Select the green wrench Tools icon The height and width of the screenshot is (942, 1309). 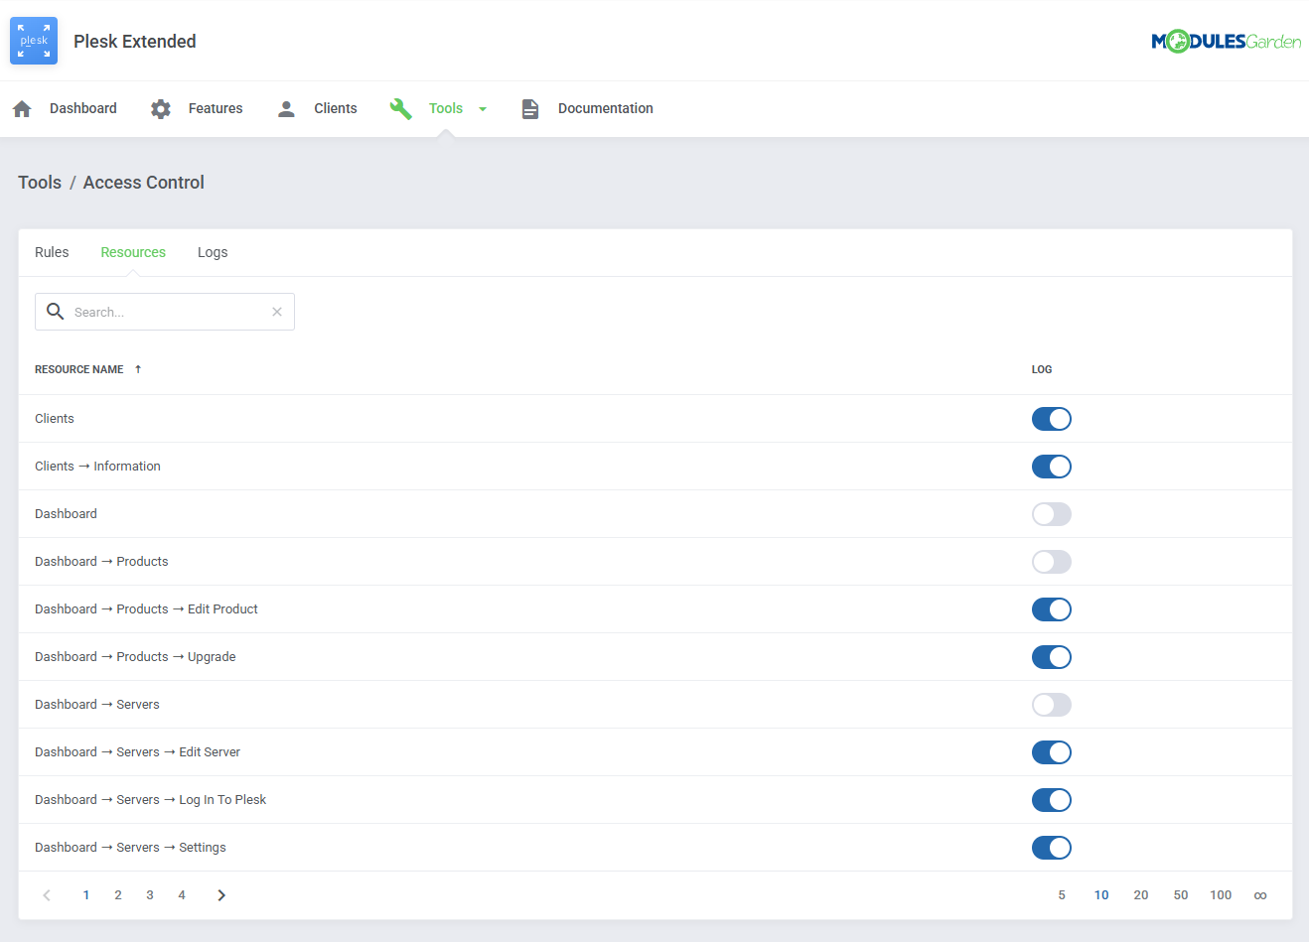tap(400, 108)
